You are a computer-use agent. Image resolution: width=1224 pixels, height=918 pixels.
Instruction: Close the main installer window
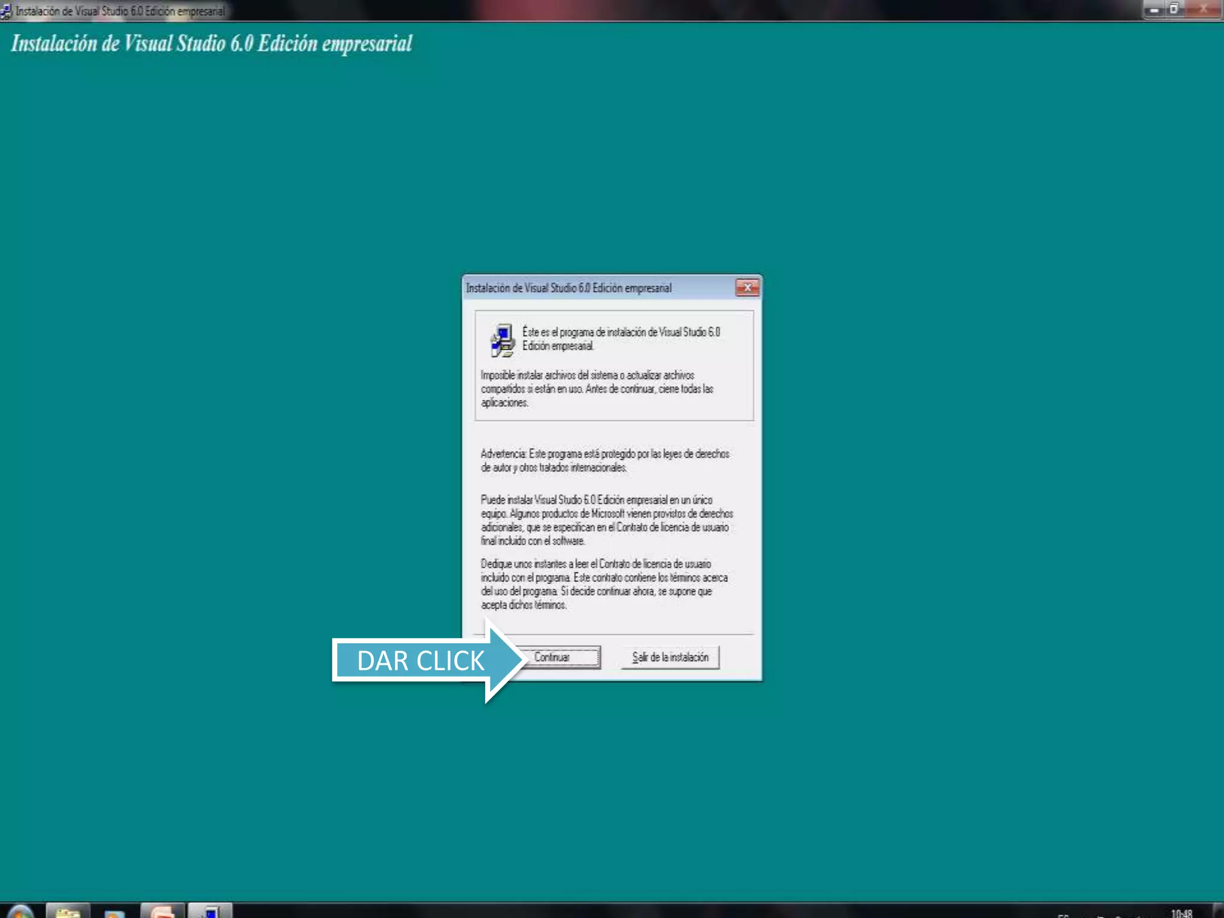[x=1204, y=10]
